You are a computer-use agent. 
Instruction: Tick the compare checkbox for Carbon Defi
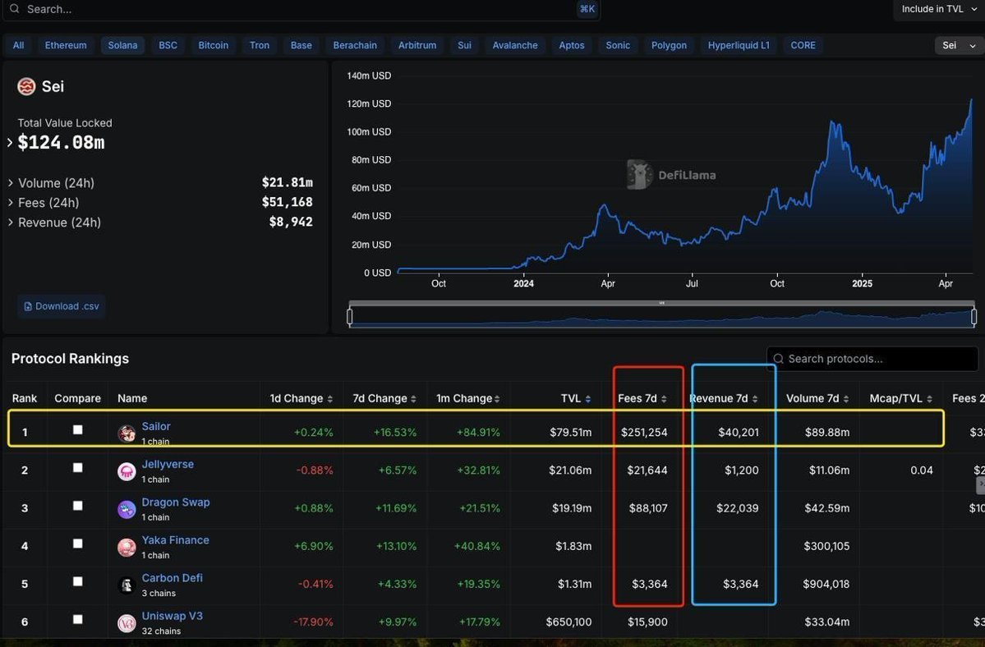pyautogui.click(x=77, y=582)
